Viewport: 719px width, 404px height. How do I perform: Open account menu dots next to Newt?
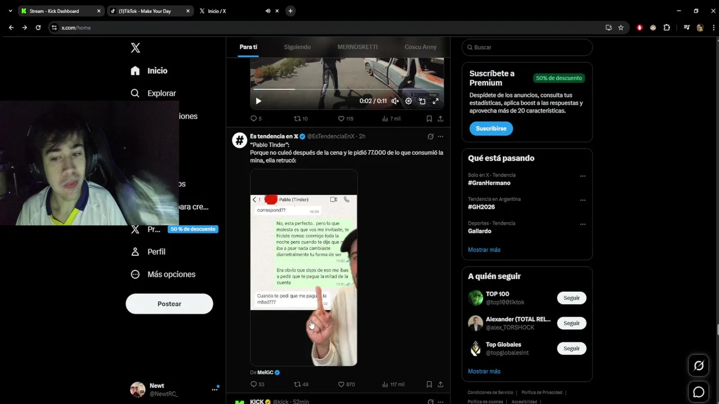click(215, 389)
